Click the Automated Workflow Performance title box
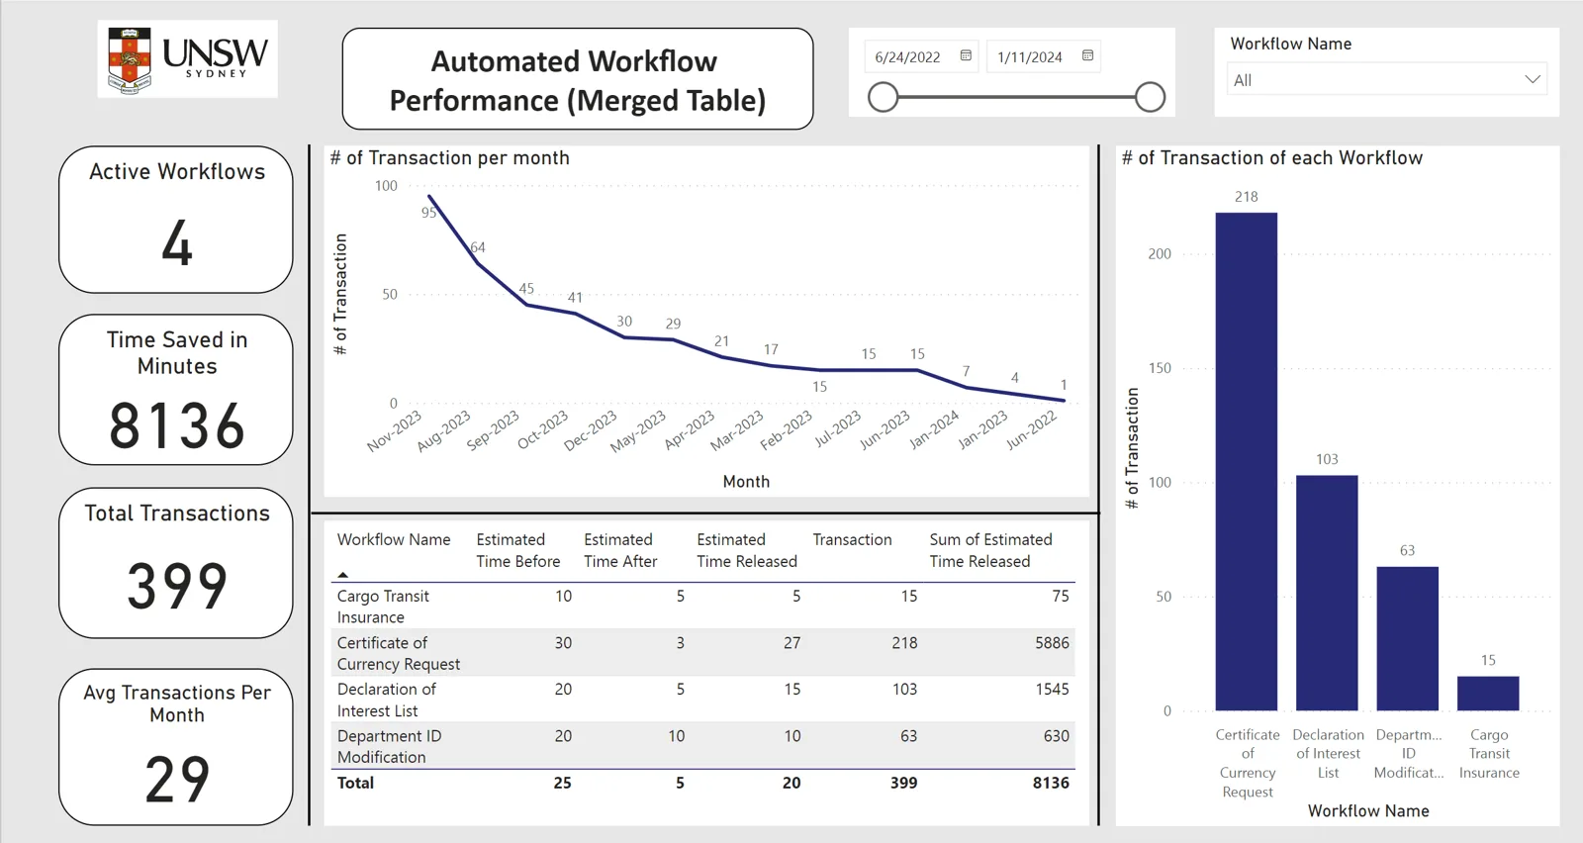 pyautogui.click(x=578, y=79)
